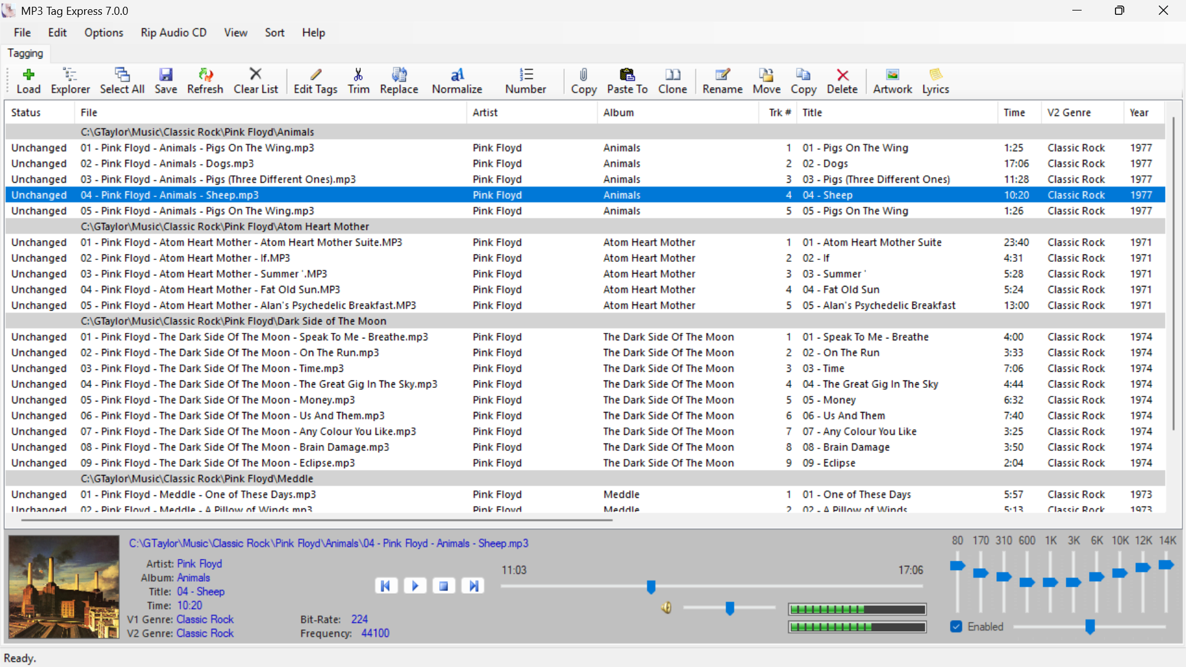The image size is (1186, 667).
Task: Click the V2 Genre column header
Action: (1082, 112)
